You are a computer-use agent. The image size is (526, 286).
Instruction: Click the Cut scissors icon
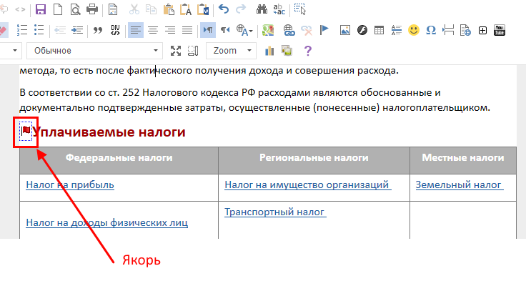pyautogui.click(x=134, y=9)
